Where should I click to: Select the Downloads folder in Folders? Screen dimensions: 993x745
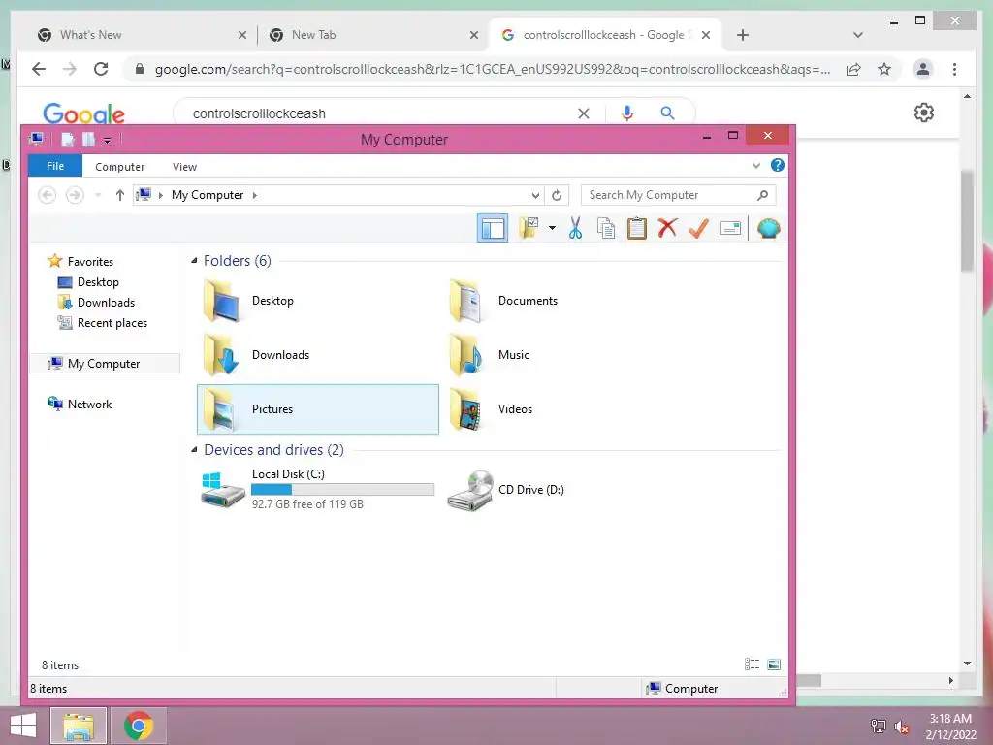pos(318,355)
